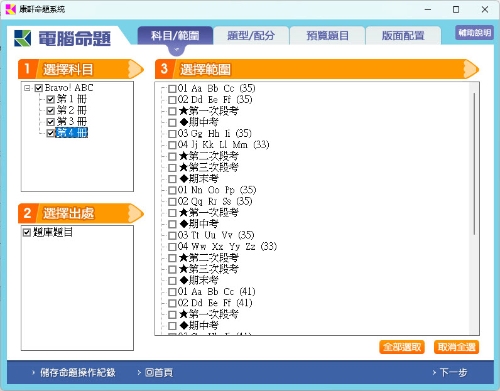The image size is (500, 391).
Task: Select the 02 Qq Rr Ss (35) checkbox
Action: coord(172,201)
